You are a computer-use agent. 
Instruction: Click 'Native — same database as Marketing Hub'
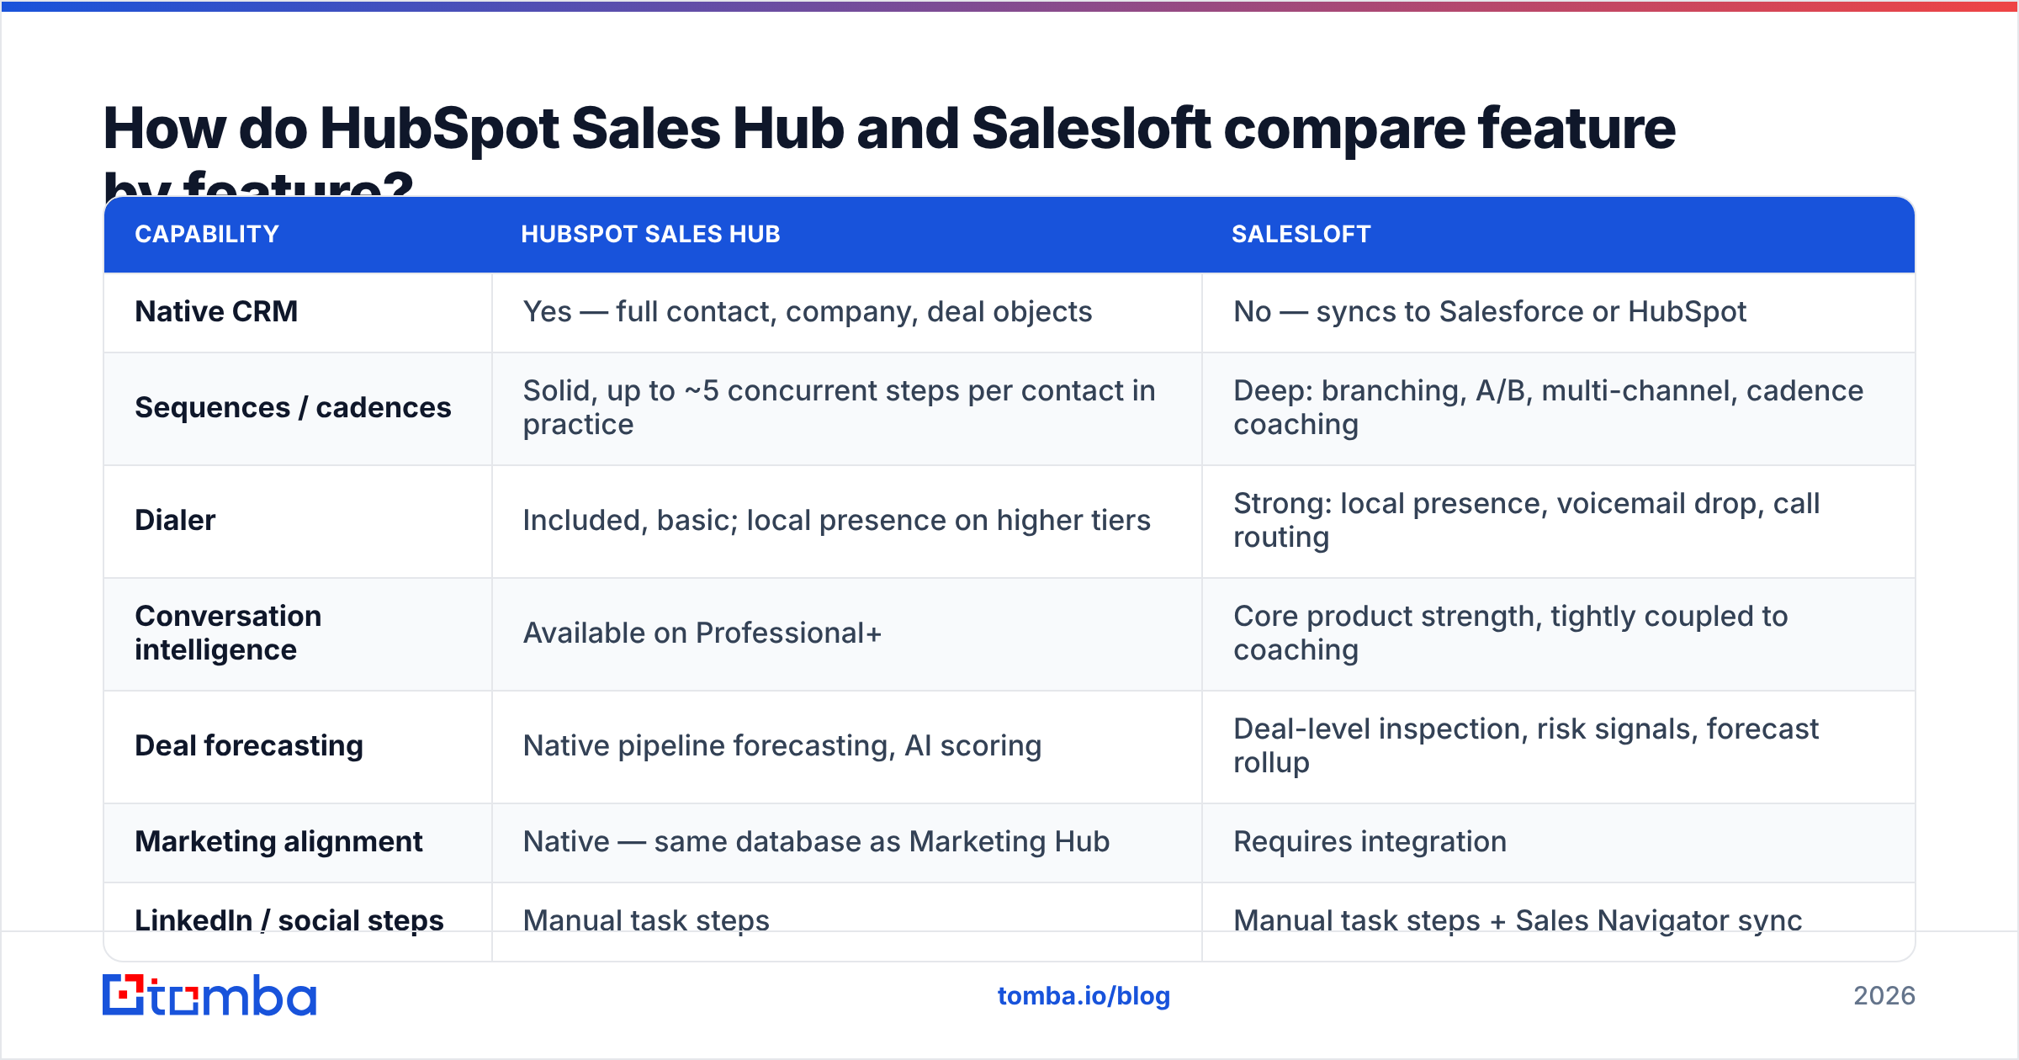(816, 841)
